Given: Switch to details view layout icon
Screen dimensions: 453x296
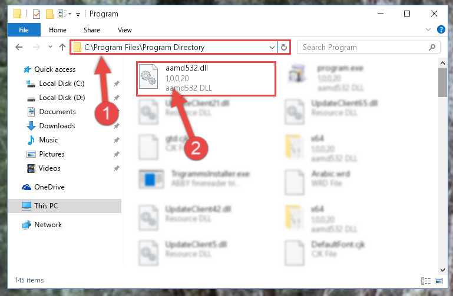Looking at the screenshot, I should [426, 281].
